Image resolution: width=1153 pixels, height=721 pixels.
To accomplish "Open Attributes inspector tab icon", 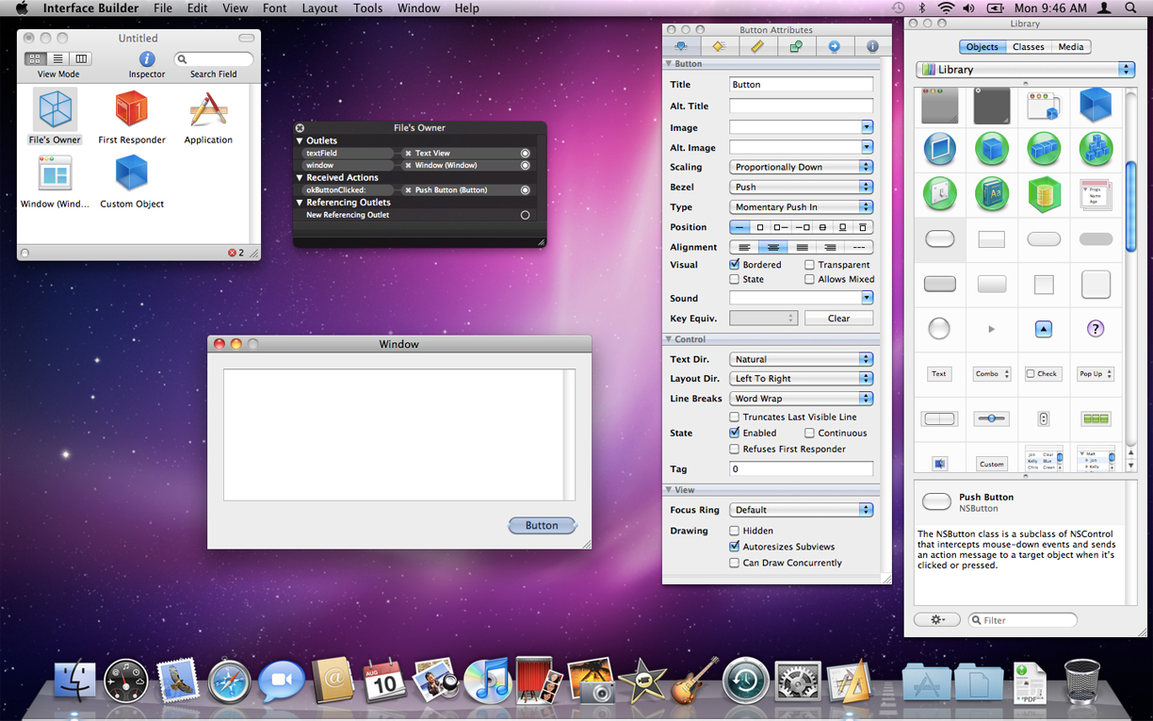I will [x=682, y=46].
